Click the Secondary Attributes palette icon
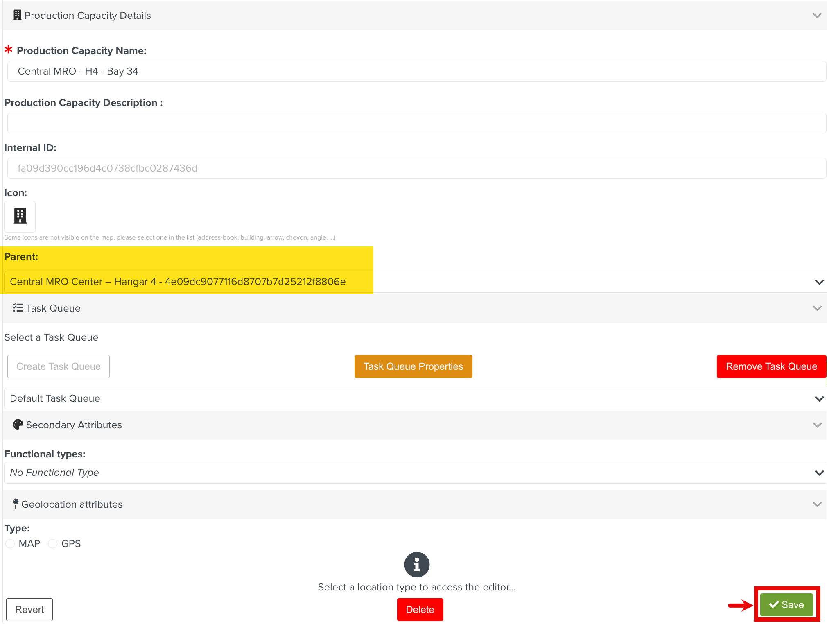 tap(18, 425)
